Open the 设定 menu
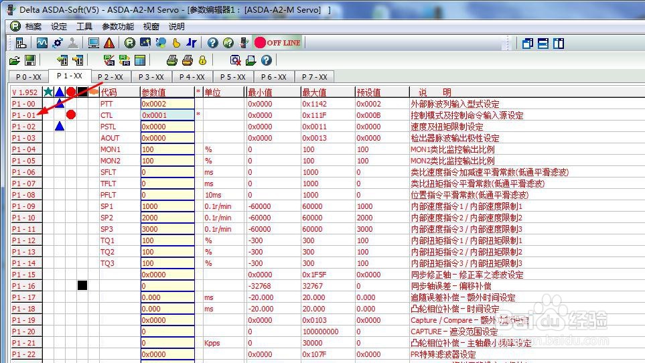 click(x=59, y=27)
